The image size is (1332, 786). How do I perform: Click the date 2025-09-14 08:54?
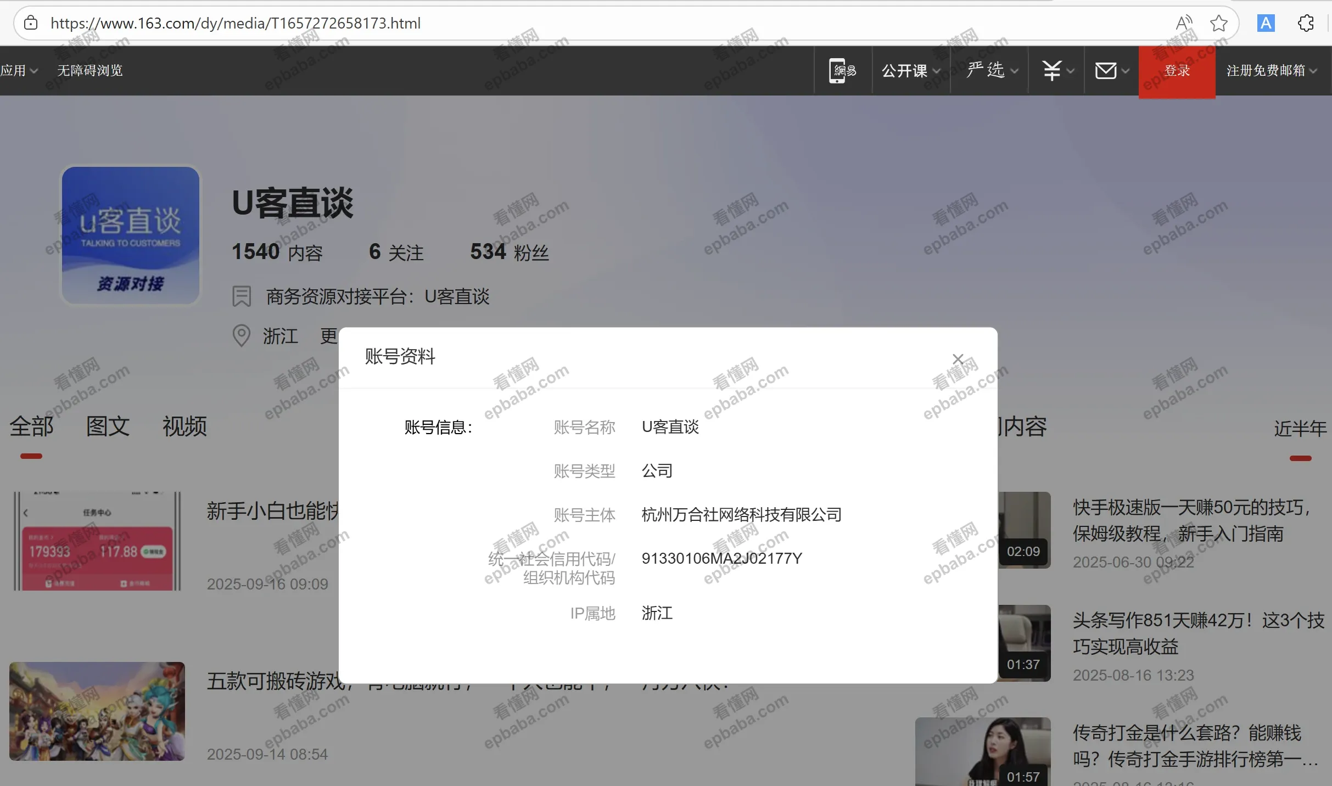(267, 754)
